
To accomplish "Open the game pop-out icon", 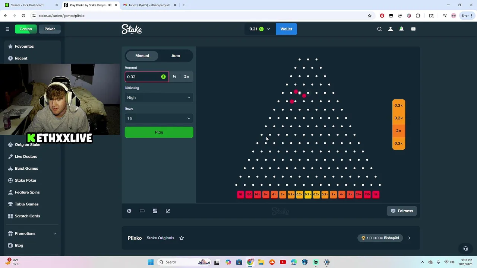I will [168, 211].
